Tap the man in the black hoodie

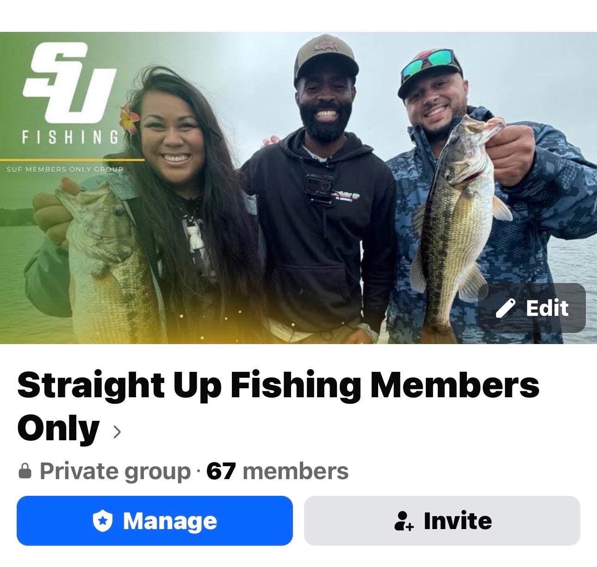click(x=319, y=190)
